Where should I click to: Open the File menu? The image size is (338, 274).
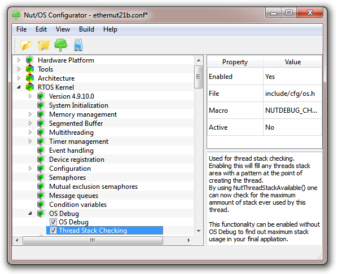[21, 29]
